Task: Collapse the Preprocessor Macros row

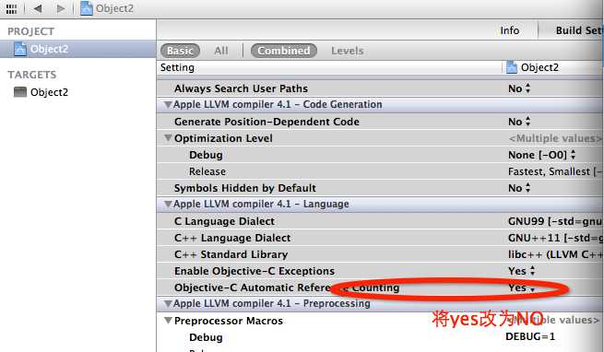Action: point(168,321)
